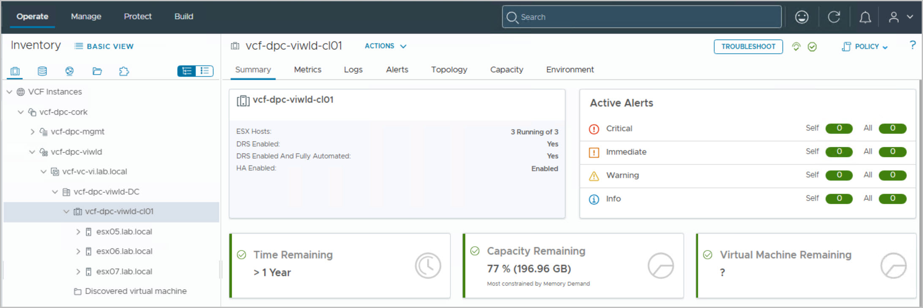Expand the vcf-dpc-mgmt node
Screen dimensions: 923x308
point(32,132)
